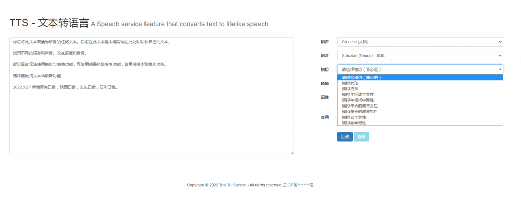Click inside the main text input area
Screen dimensions: 521x214
coord(151,122)
